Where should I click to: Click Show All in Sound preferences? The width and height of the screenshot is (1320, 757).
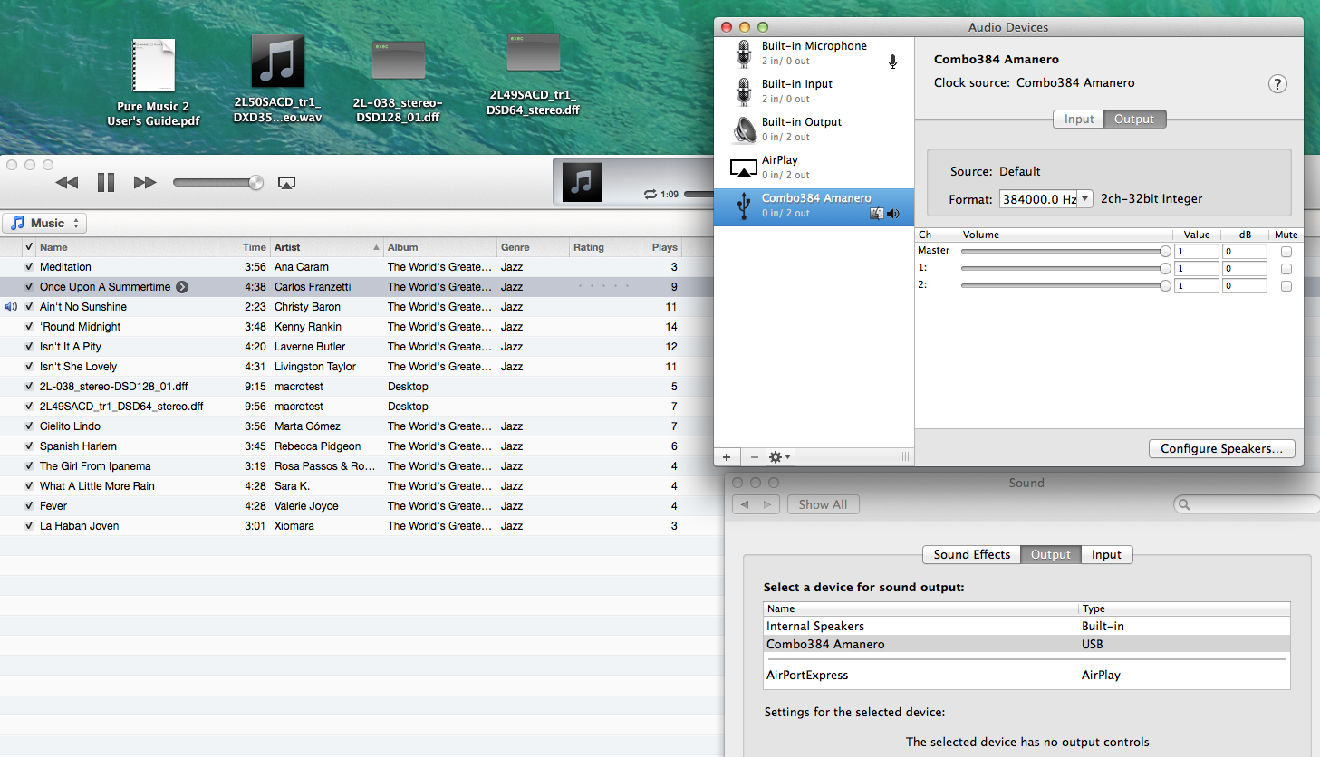click(x=823, y=504)
